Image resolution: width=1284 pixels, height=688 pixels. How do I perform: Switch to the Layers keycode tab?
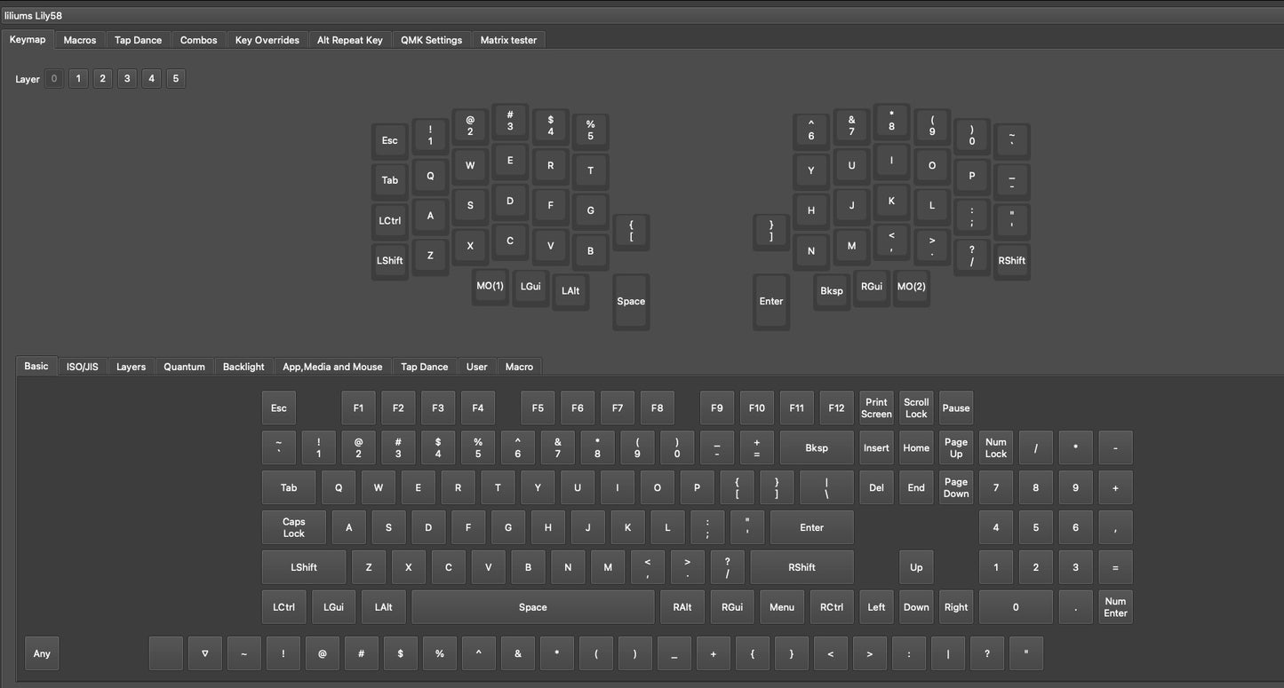coord(131,367)
